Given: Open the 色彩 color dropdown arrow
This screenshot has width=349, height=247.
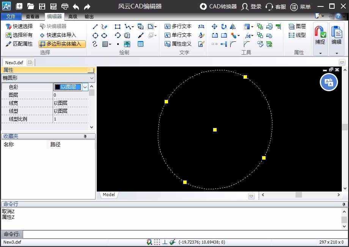Looking at the screenshot, I should (85, 87).
